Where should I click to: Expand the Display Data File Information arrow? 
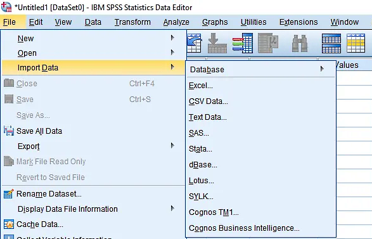pyautogui.click(x=172, y=209)
